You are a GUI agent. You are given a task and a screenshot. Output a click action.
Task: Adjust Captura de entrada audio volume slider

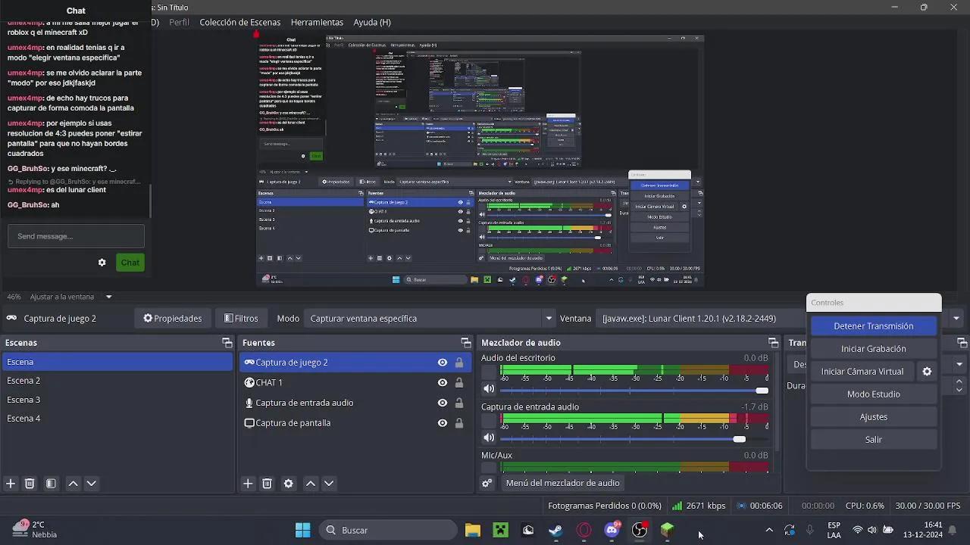tap(634, 439)
